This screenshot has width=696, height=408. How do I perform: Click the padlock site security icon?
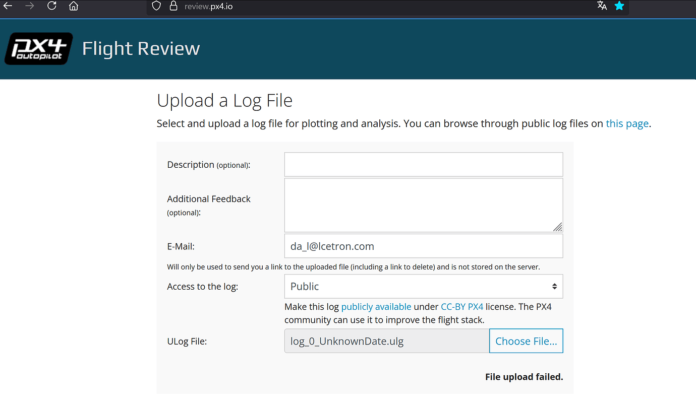173,6
